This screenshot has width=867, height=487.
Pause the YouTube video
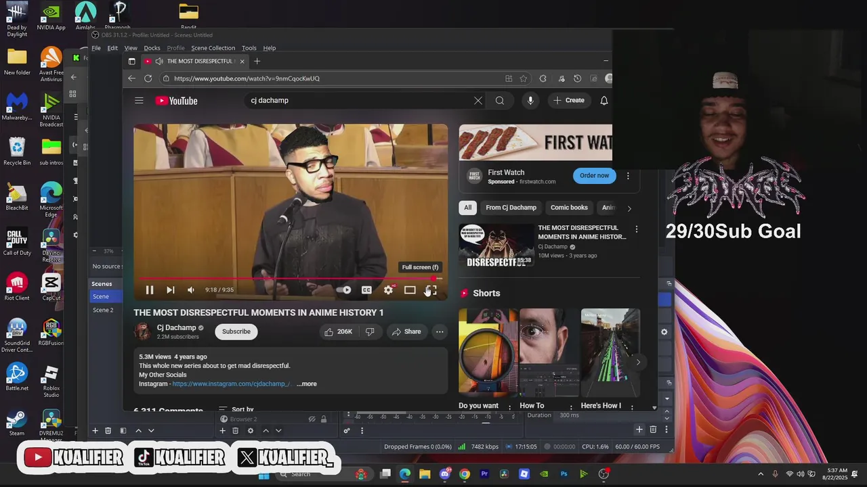pos(150,290)
